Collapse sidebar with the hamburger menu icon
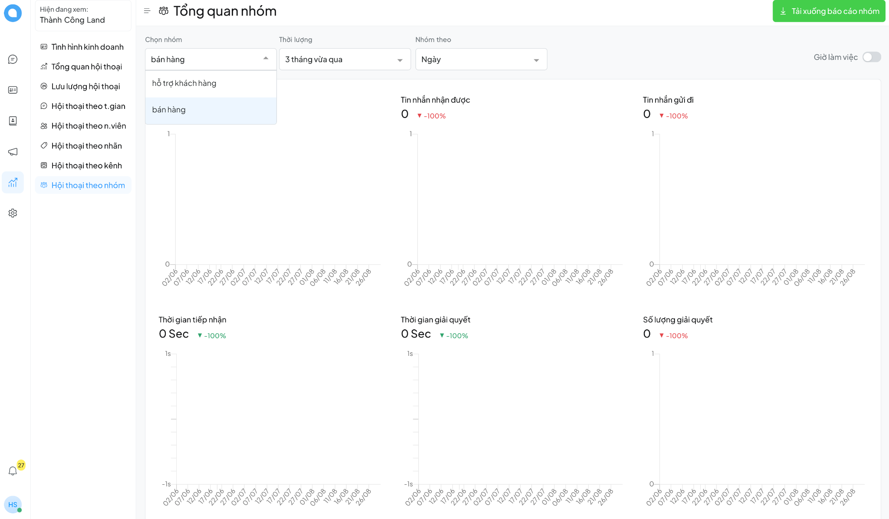The height and width of the screenshot is (519, 889). 147,11
